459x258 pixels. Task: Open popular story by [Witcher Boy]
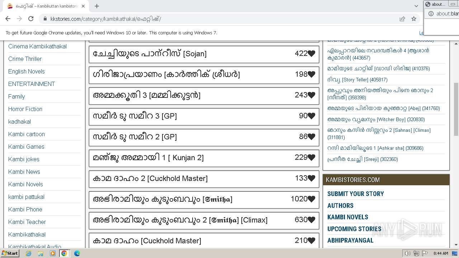point(376,119)
